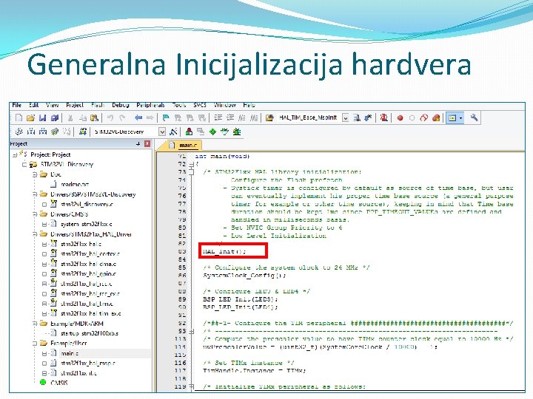This screenshot has width=533, height=399.
Task: Click the Open file folder icon
Action: (30, 117)
